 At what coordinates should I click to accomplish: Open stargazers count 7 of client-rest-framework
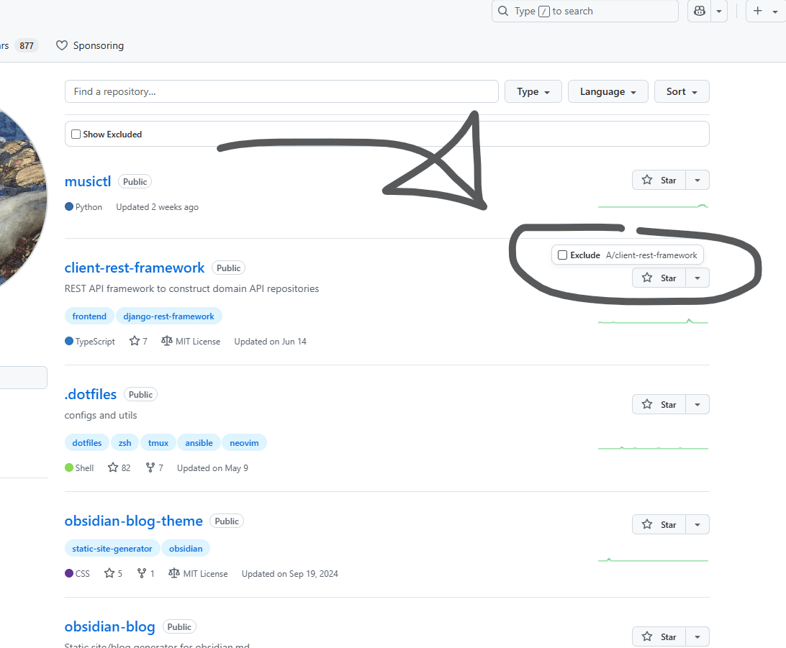(x=138, y=342)
